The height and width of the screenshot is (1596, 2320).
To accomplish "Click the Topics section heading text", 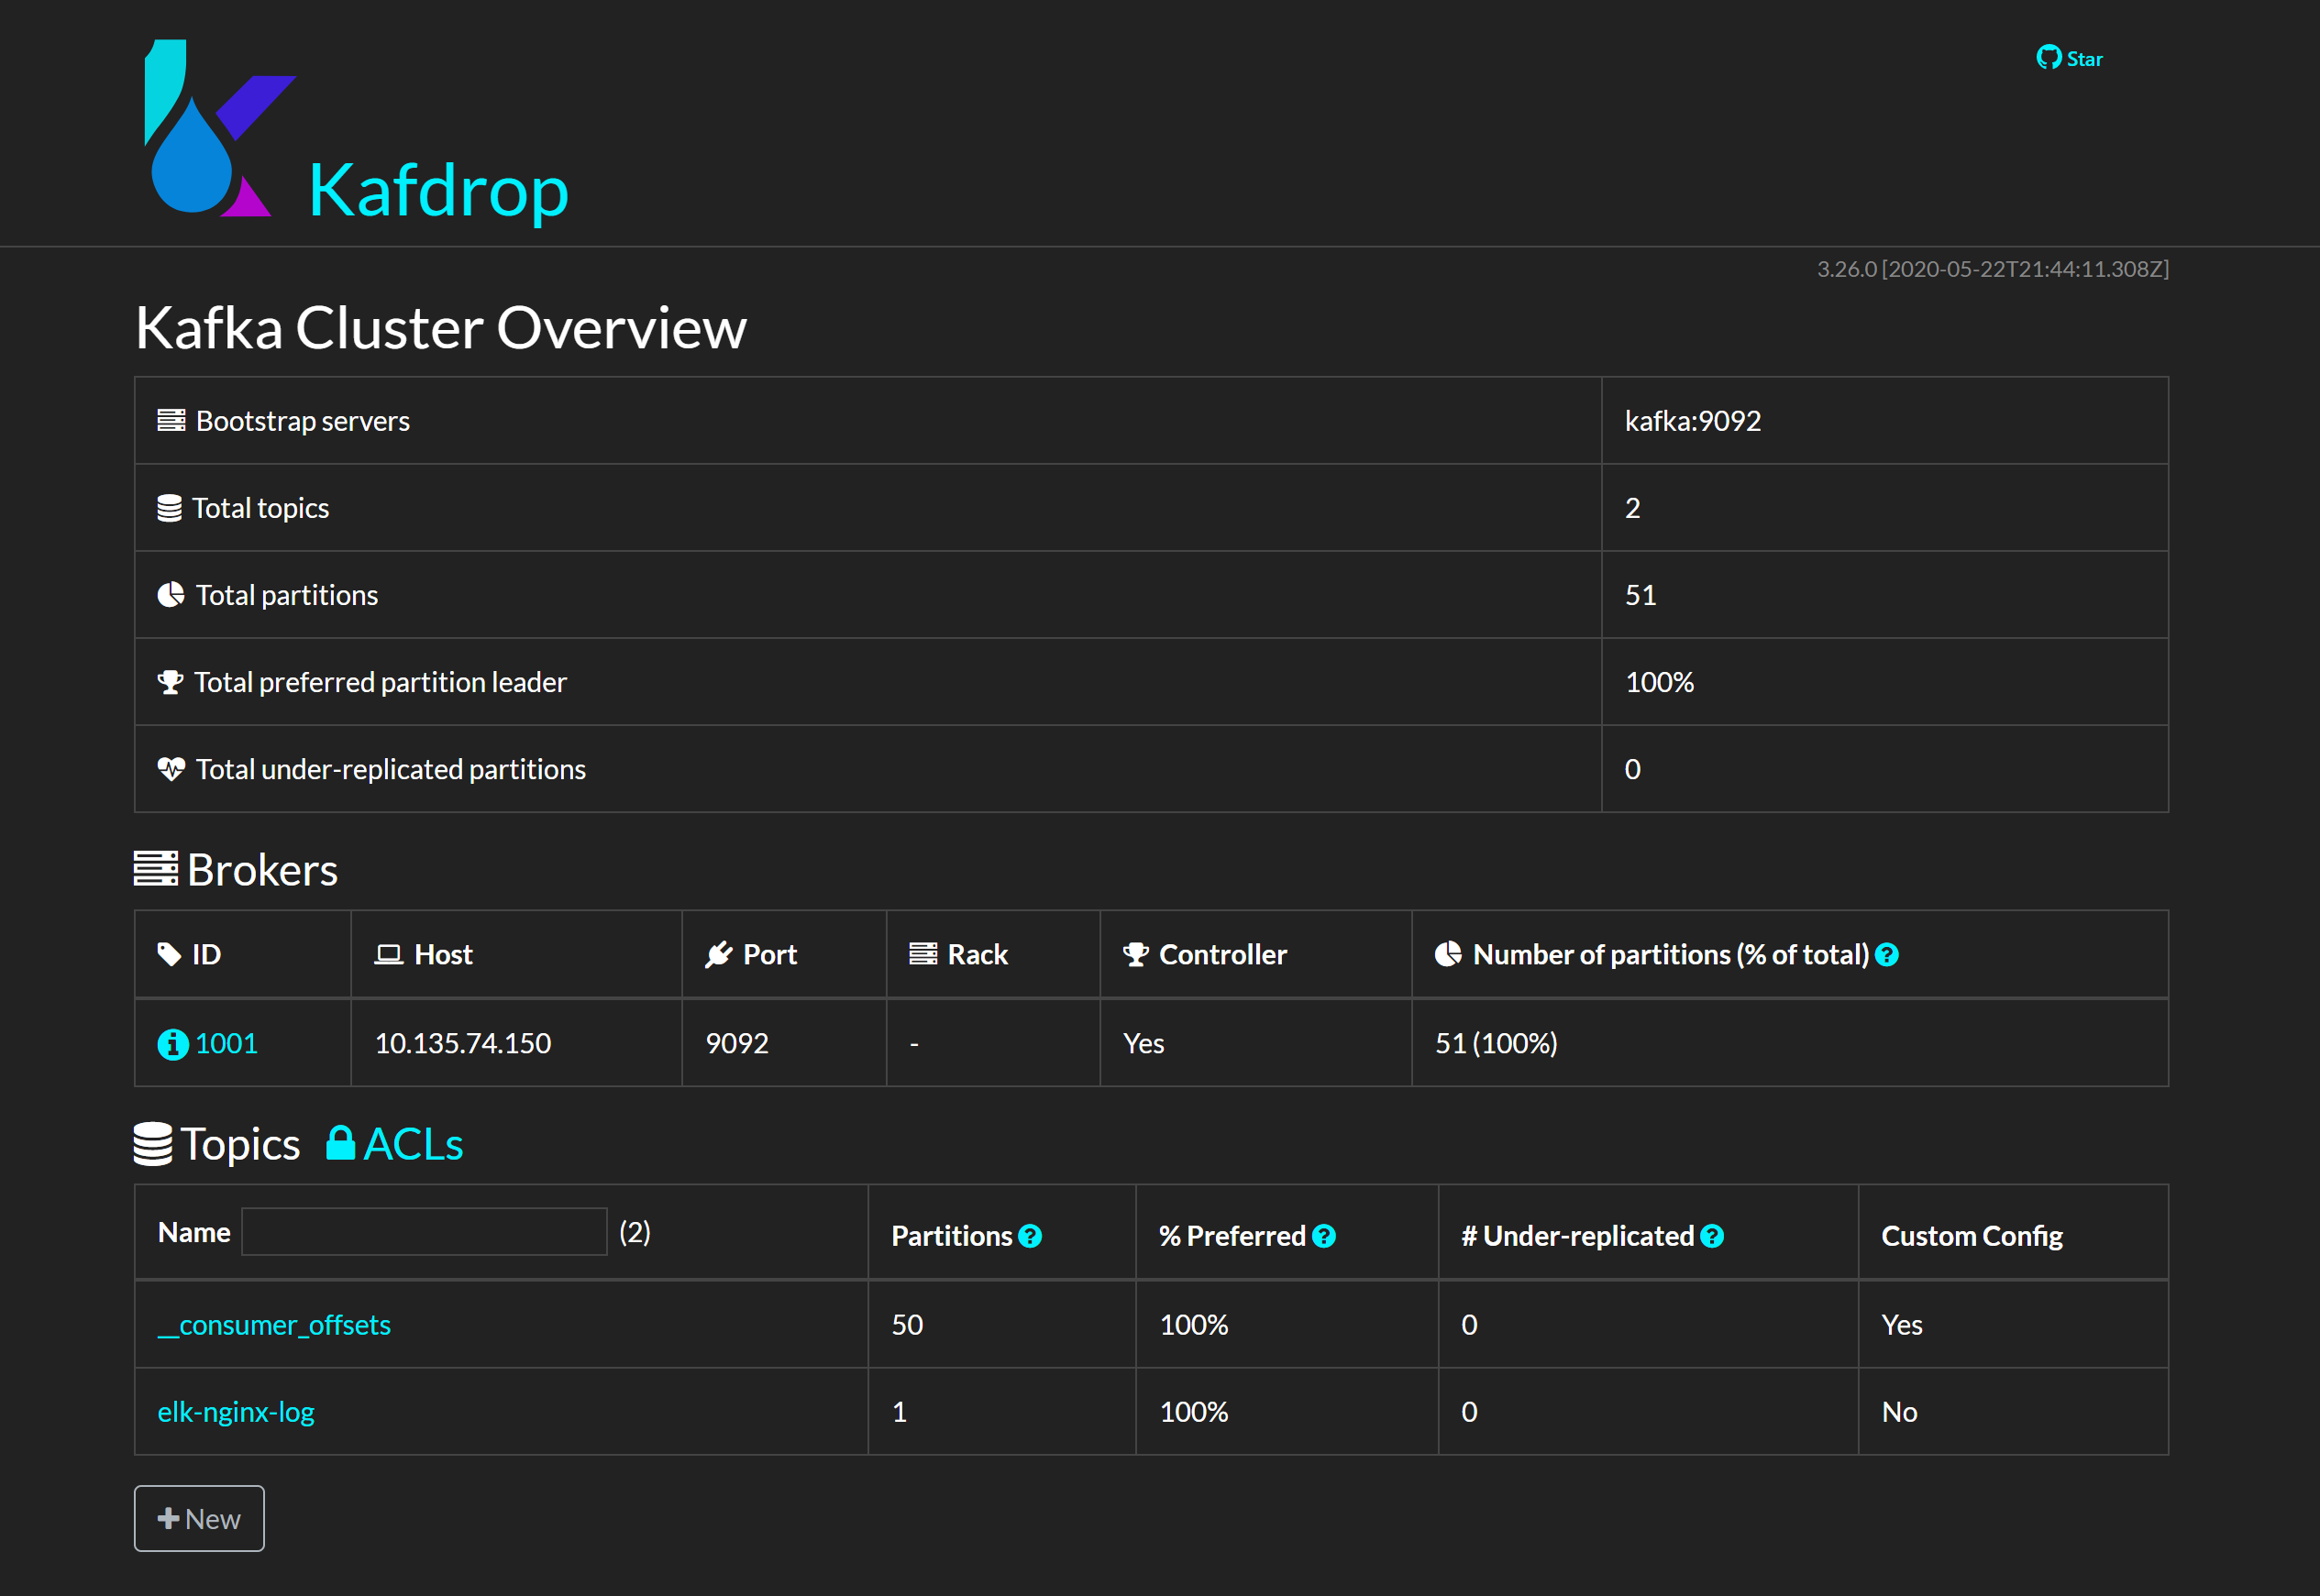I will 240,1144.
